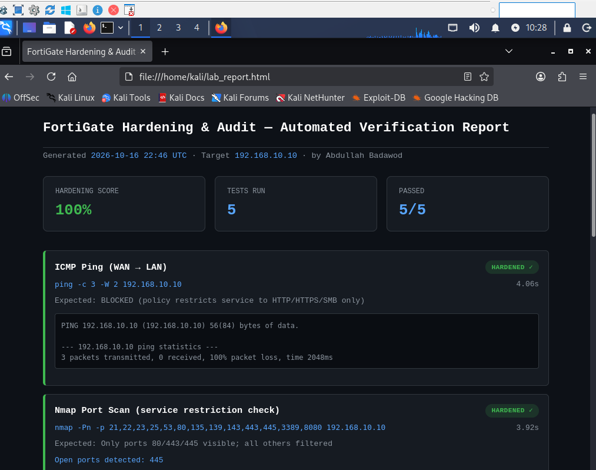The image size is (596, 470).
Task: Click the logout icon in the panel
Action: tap(587, 28)
